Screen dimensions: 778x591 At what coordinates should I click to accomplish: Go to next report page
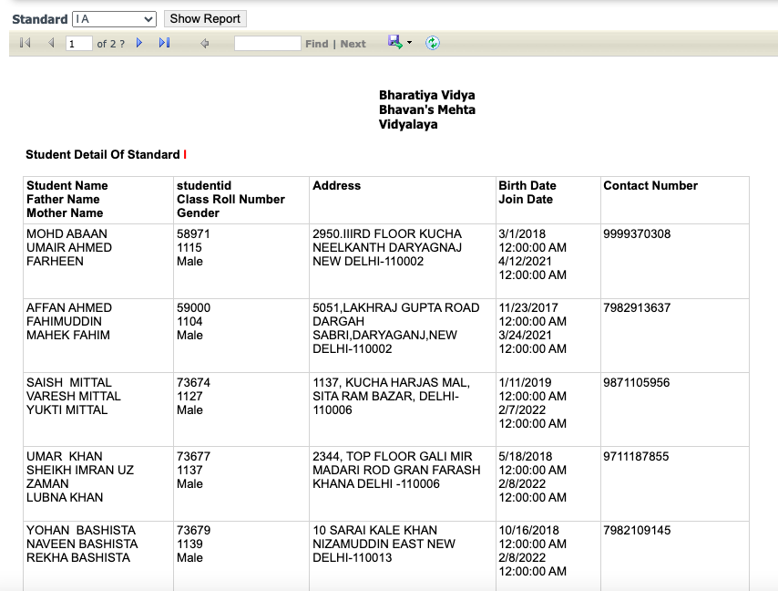click(139, 43)
